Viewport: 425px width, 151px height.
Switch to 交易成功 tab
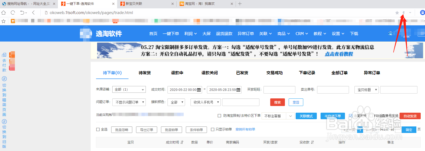click(275, 73)
